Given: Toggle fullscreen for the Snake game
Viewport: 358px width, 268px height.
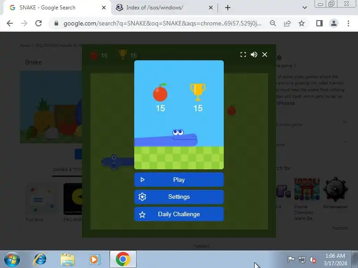Looking at the screenshot, I should pos(243,54).
